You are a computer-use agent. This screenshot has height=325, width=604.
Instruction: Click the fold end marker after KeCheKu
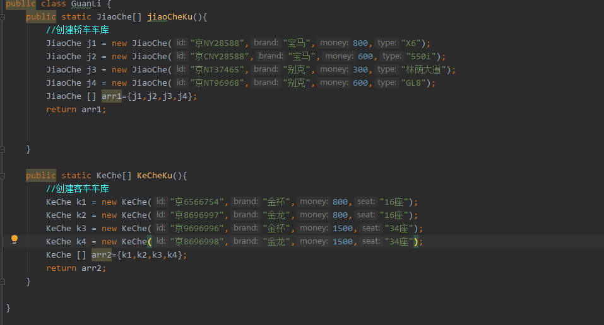(3, 282)
